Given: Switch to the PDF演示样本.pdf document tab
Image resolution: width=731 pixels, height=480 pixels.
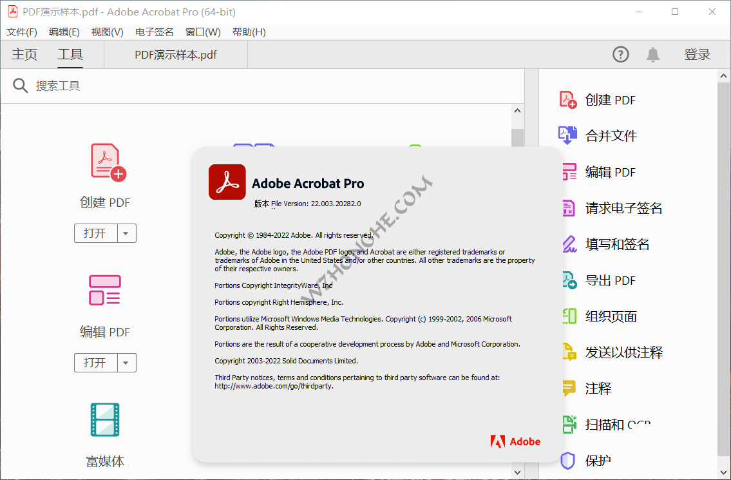Looking at the screenshot, I should [175, 55].
